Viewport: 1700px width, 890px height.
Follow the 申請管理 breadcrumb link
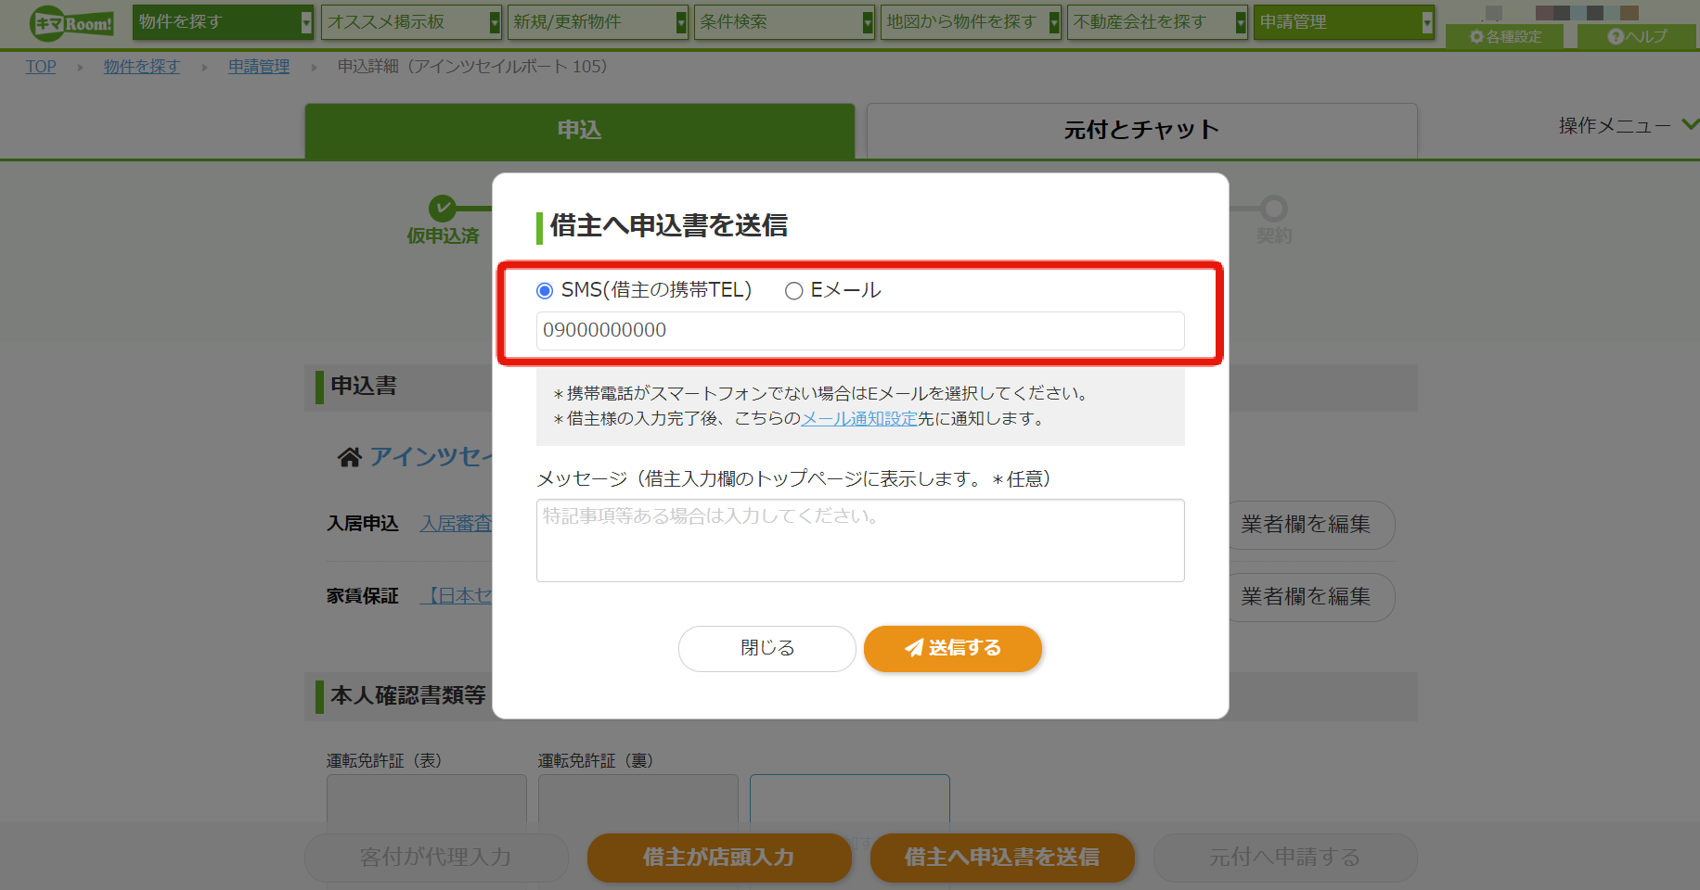259,67
